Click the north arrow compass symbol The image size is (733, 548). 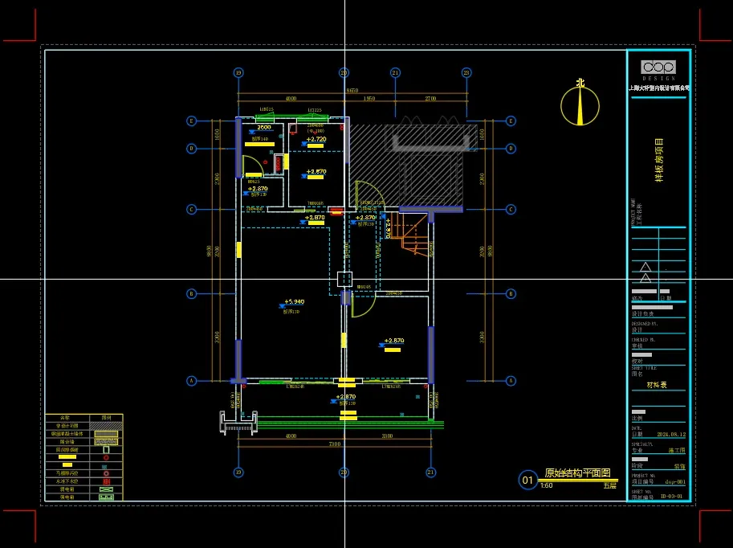[x=580, y=106]
